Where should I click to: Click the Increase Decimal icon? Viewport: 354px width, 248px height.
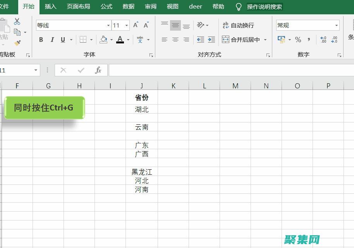(x=323, y=39)
